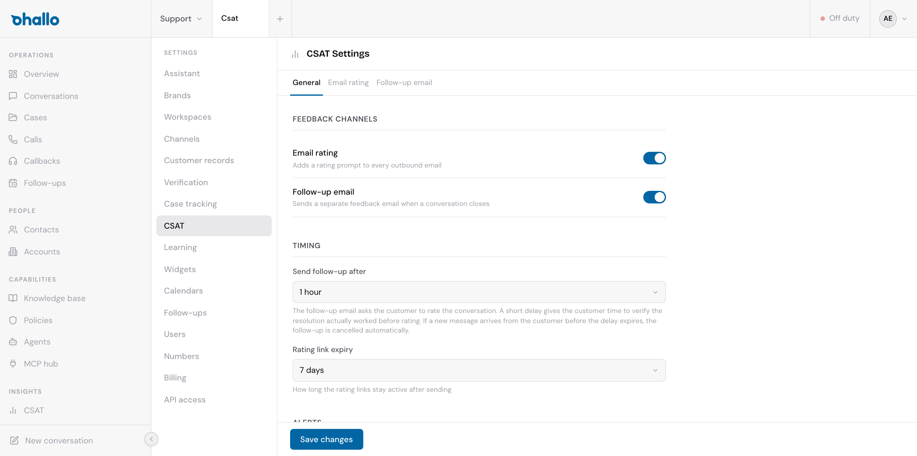Open the MCP hub plug icon

(13, 364)
